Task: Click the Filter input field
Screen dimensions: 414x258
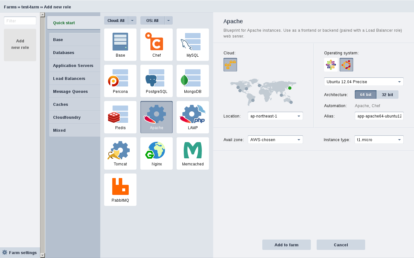Action: click(20, 21)
